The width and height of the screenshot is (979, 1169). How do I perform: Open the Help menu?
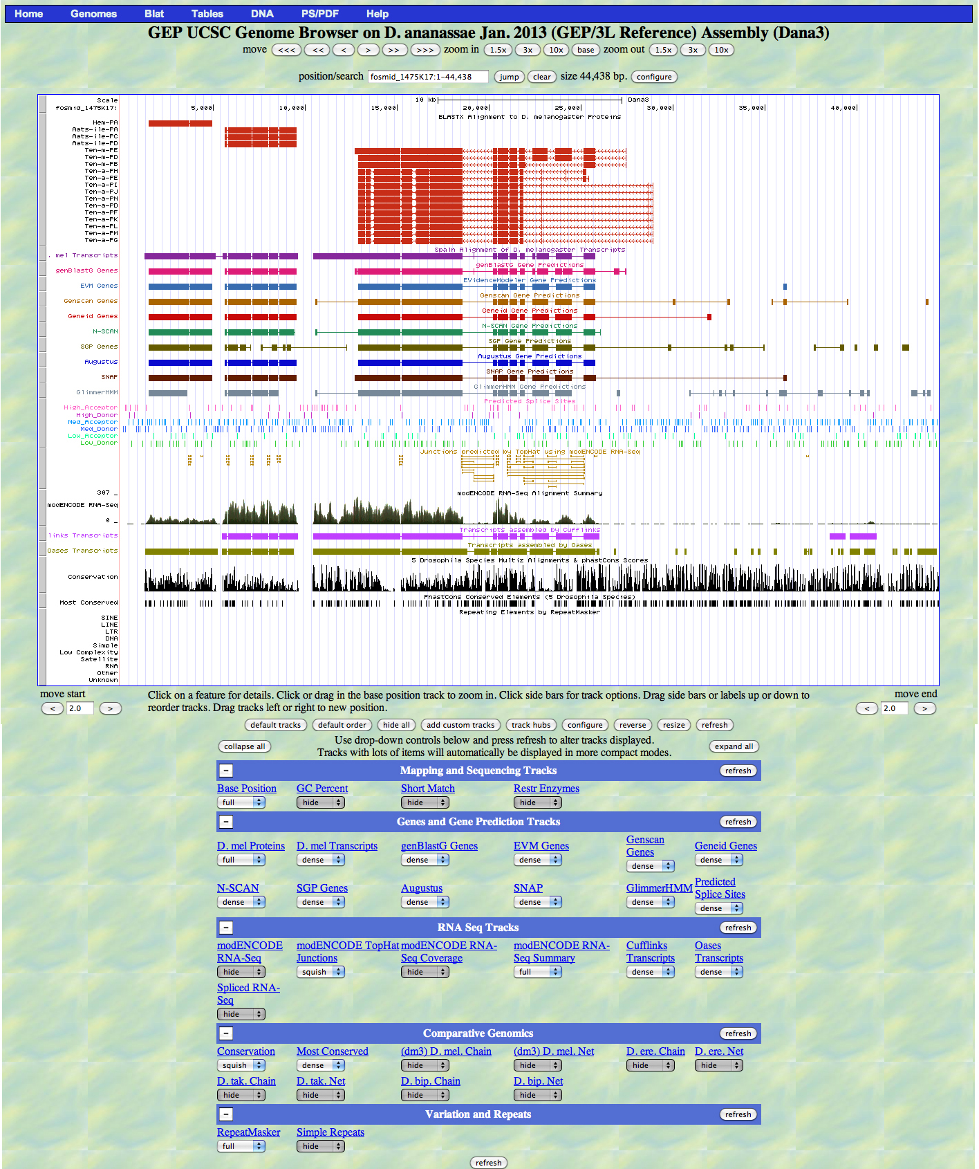pyautogui.click(x=377, y=14)
